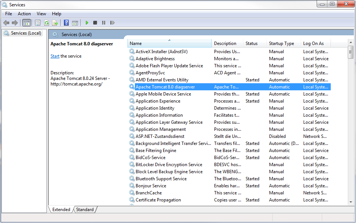Click the tomcat.apache.org description text
Viewport: 356px width, 223px height.
coord(77,84)
